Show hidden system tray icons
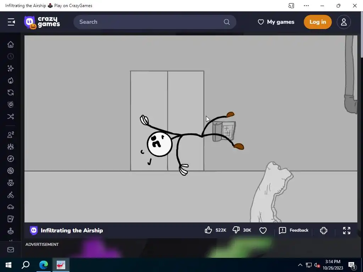The width and height of the screenshot is (363, 272). [300, 265]
